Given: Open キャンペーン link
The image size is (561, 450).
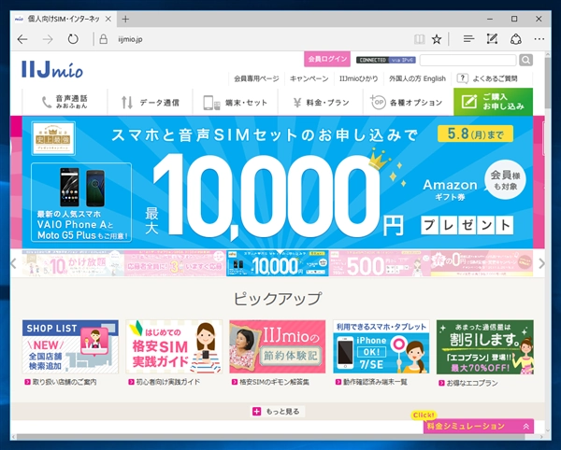Looking at the screenshot, I should (309, 78).
